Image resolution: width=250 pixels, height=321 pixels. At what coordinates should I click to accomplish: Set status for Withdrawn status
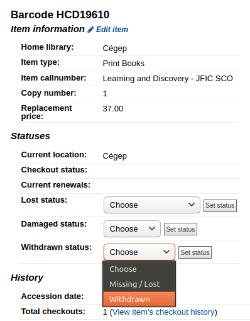pos(195,252)
